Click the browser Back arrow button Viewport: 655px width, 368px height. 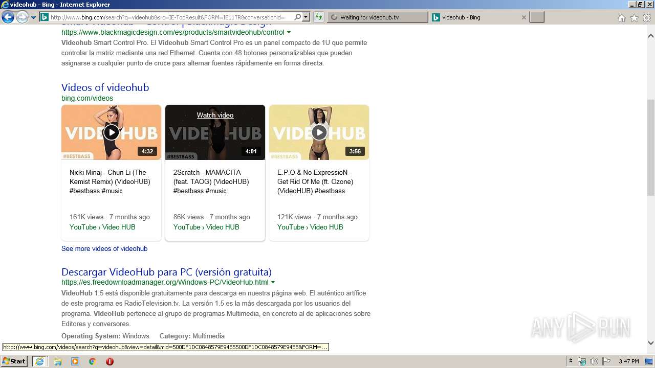8,17
